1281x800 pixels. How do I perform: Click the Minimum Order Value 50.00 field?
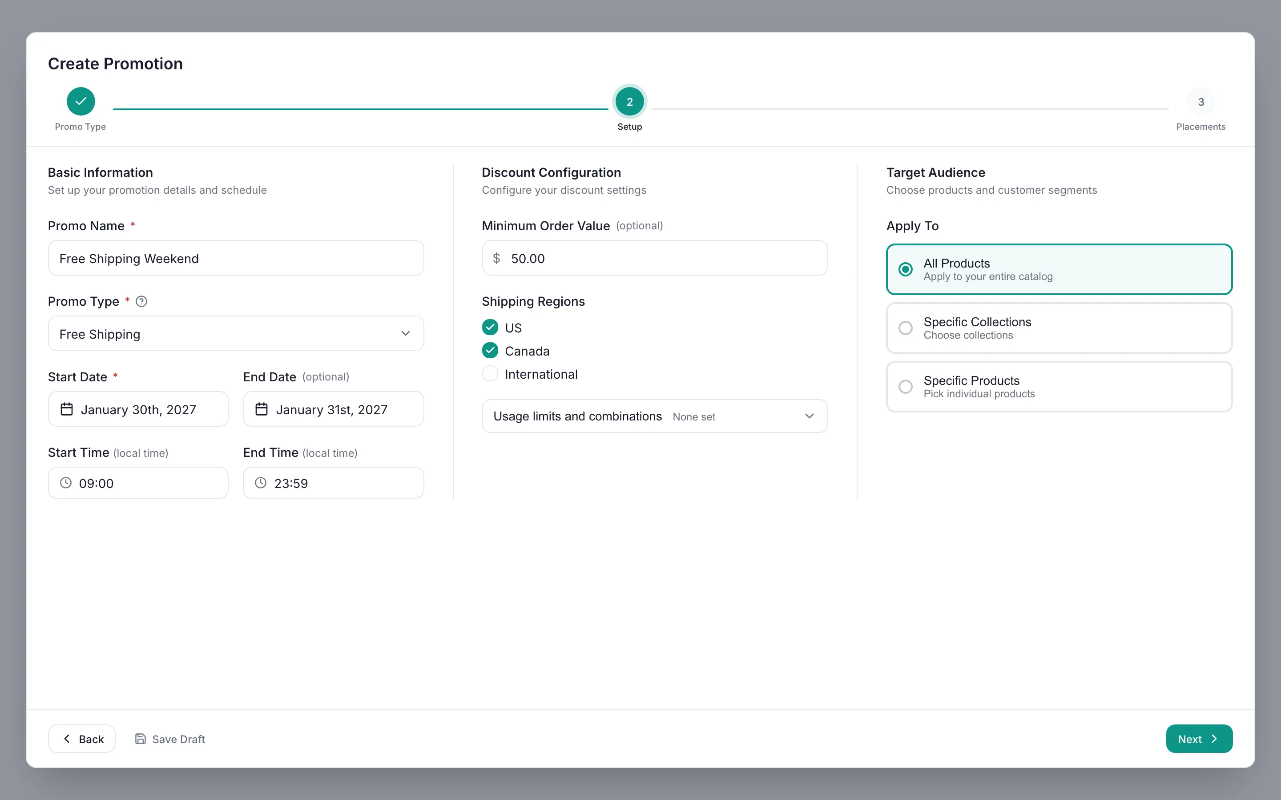(x=655, y=258)
